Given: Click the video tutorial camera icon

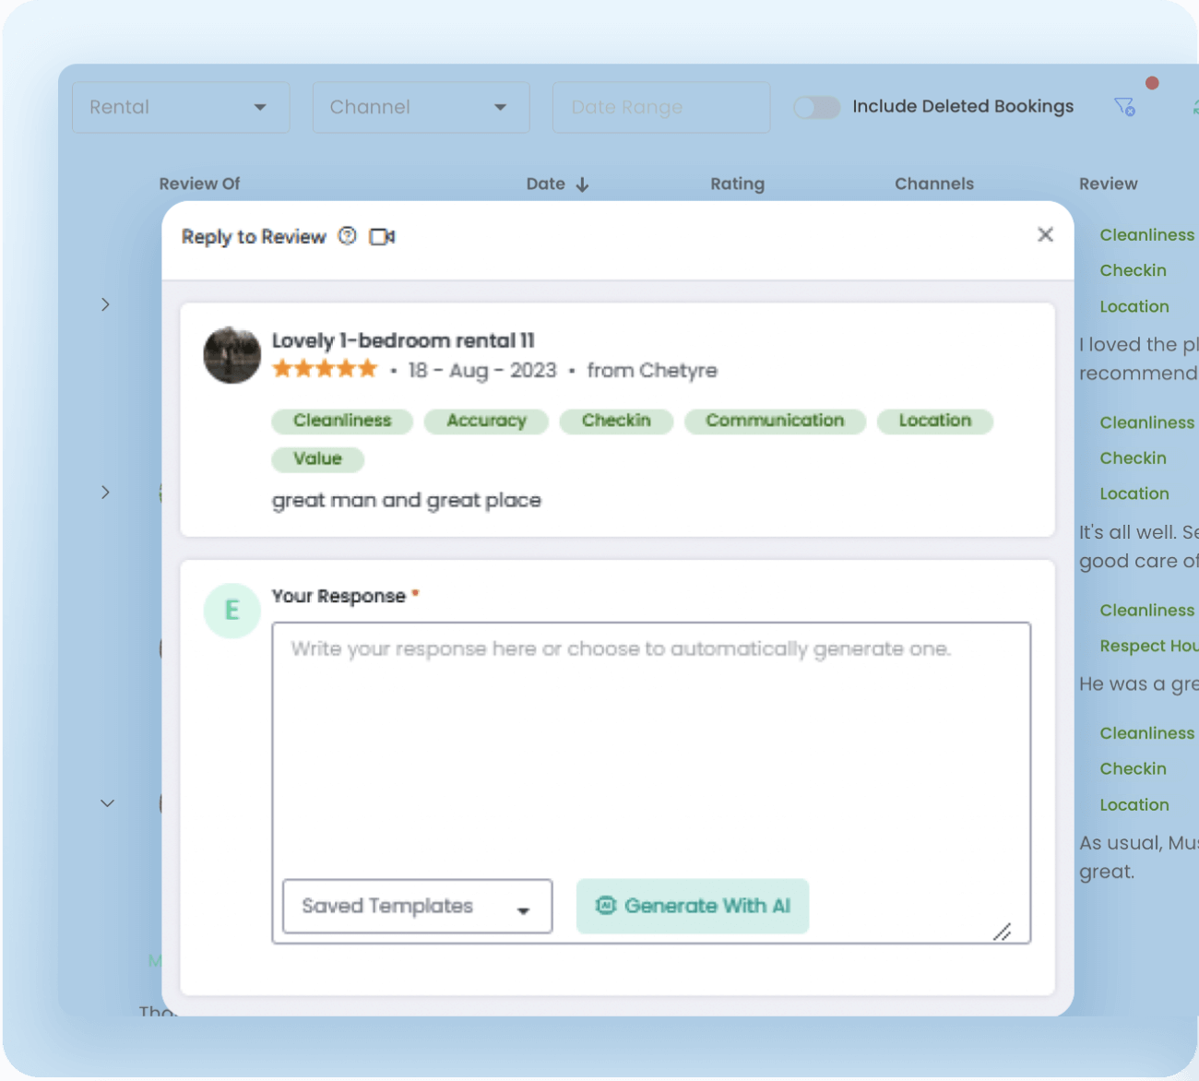Looking at the screenshot, I should tap(382, 237).
